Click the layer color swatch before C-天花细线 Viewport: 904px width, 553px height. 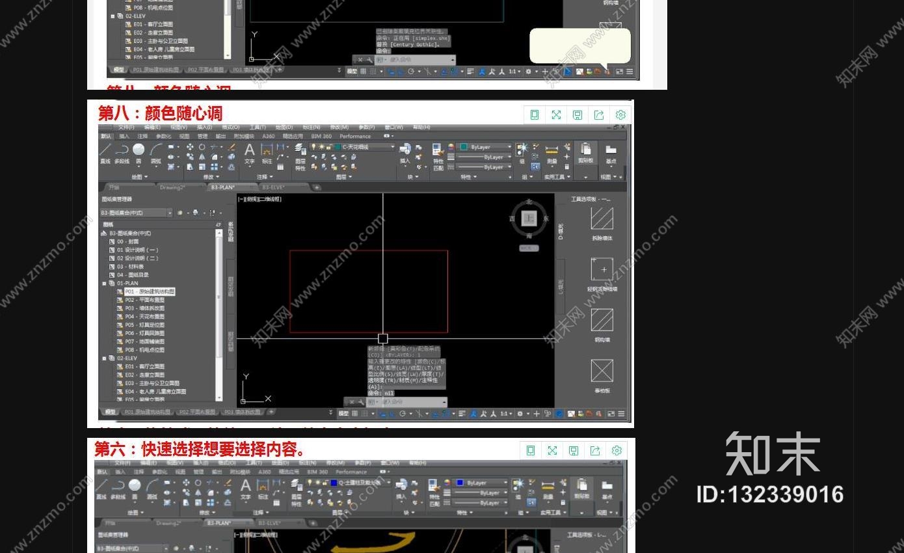coord(338,147)
